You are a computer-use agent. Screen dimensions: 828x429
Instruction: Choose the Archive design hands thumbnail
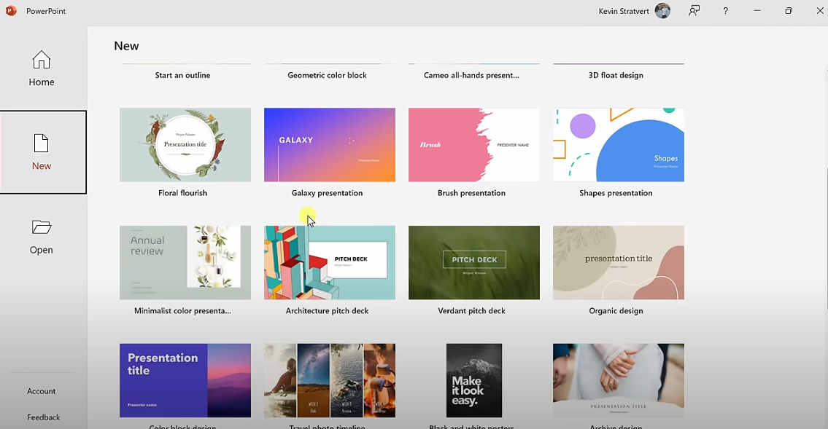pyautogui.click(x=619, y=380)
